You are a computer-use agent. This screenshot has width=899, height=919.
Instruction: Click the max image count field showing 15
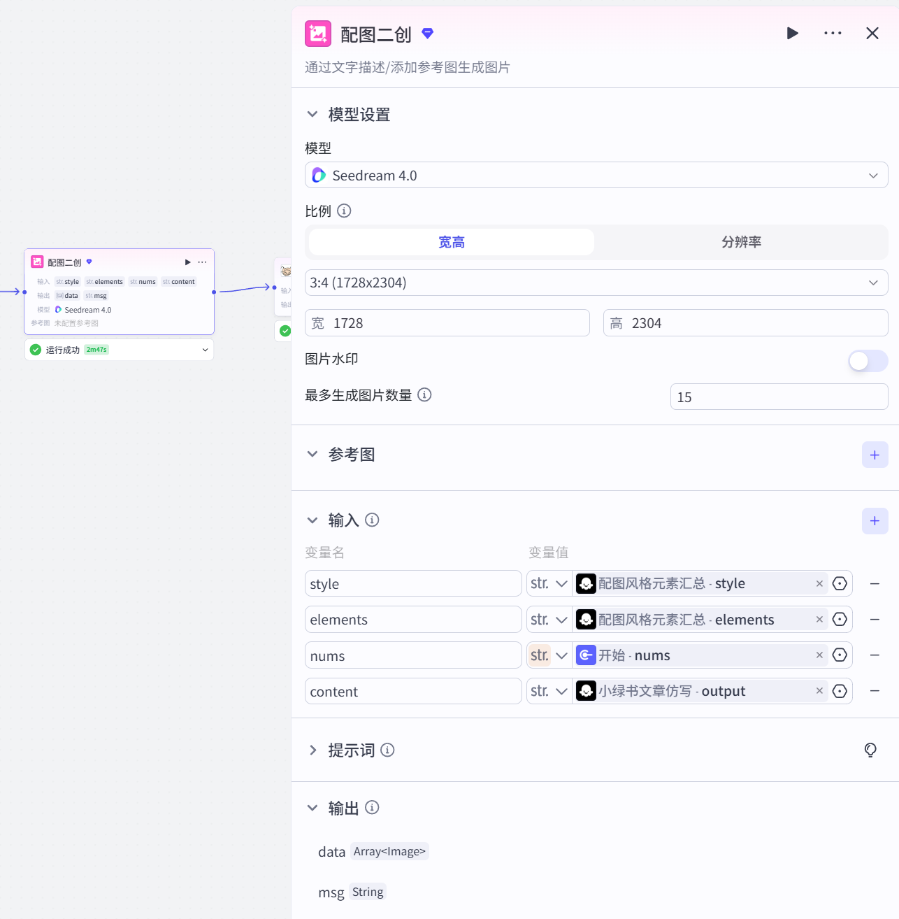(779, 397)
